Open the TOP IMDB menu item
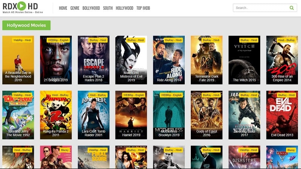This screenshot has height=169, width=301. pos(143,8)
